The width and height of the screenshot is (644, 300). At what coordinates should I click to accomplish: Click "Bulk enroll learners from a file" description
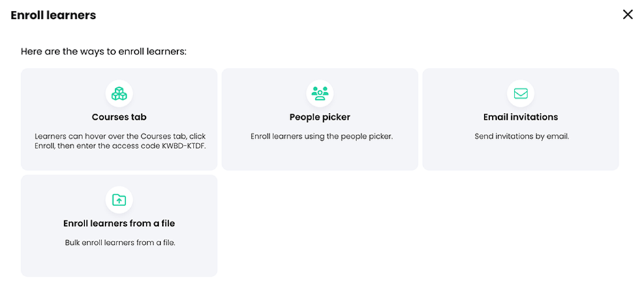coord(120,242)
